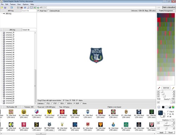Viewport: 176px width, 135px height.
Task: Click the red pencil icon by RGB value
Action: (x=159, y=88)
